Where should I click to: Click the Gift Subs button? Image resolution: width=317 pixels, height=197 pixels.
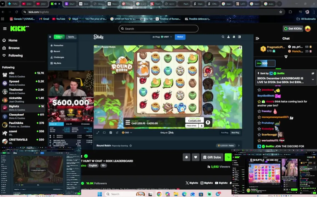pos(212,157)
